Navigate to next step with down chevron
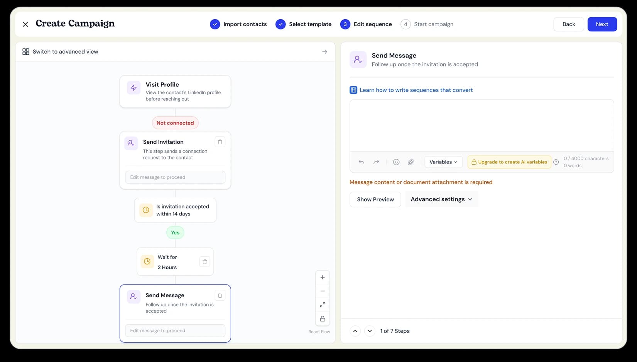Screen dimensions: 637x362 click(369, 331)
